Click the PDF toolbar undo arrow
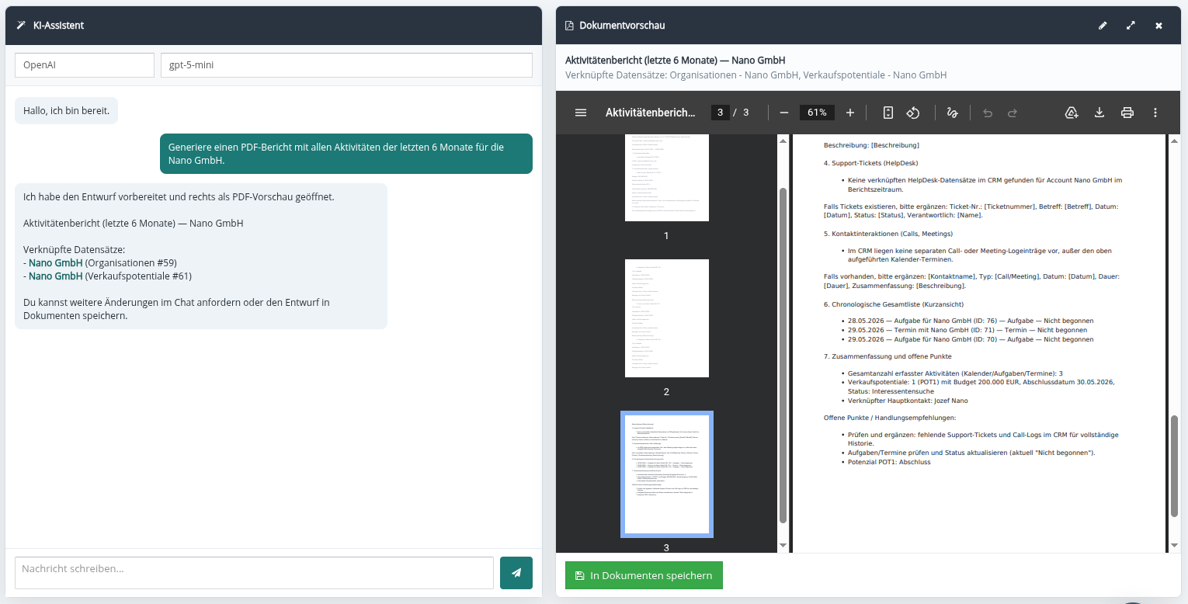Screen dimensions: 1188x604 click(988, 113)
